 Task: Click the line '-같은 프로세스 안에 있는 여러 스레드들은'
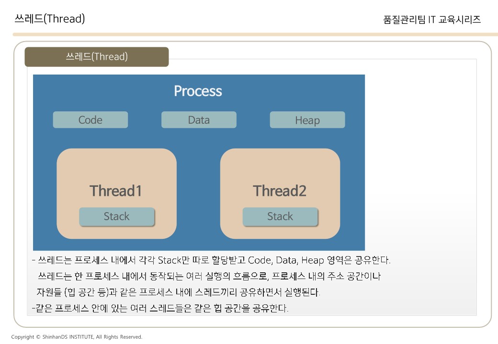pos(160,308)
